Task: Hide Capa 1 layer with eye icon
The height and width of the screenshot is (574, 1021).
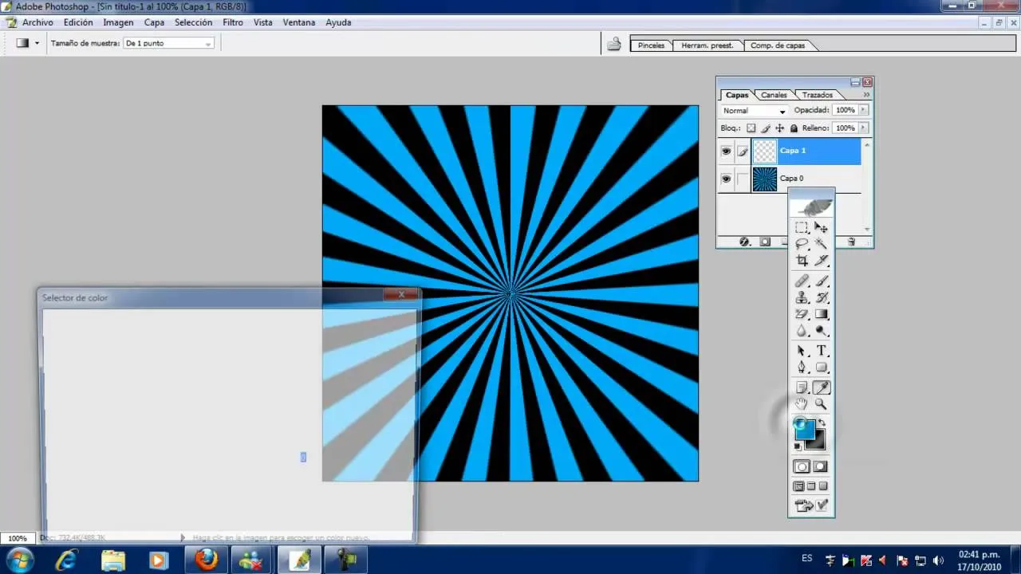Action: click(726, 151)
